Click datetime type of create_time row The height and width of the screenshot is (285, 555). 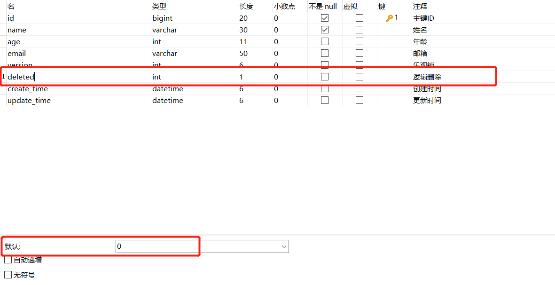point(195,88)
